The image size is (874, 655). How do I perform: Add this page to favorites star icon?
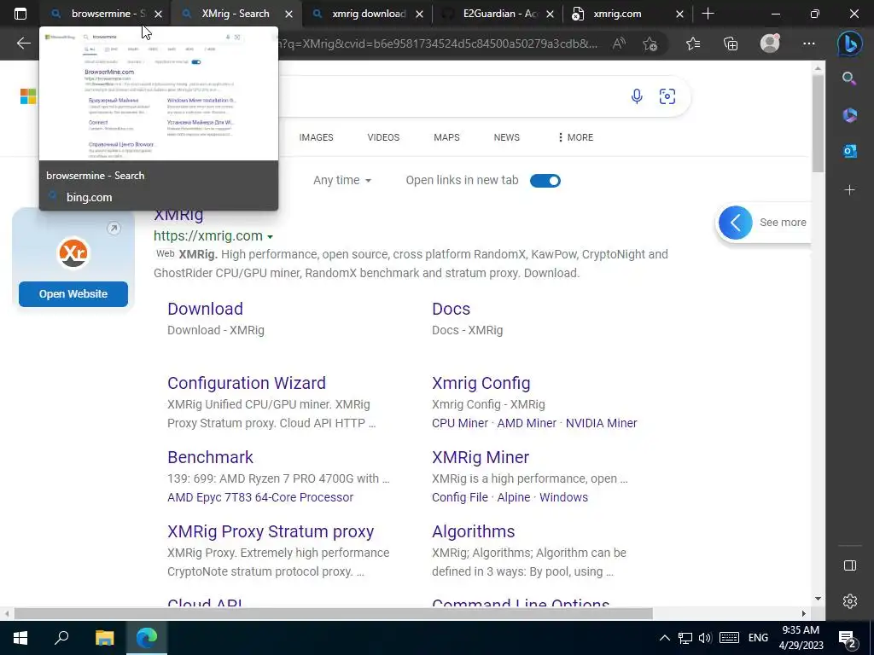pos(650,43)
